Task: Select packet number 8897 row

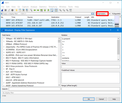Action: [x=58, y=20]
